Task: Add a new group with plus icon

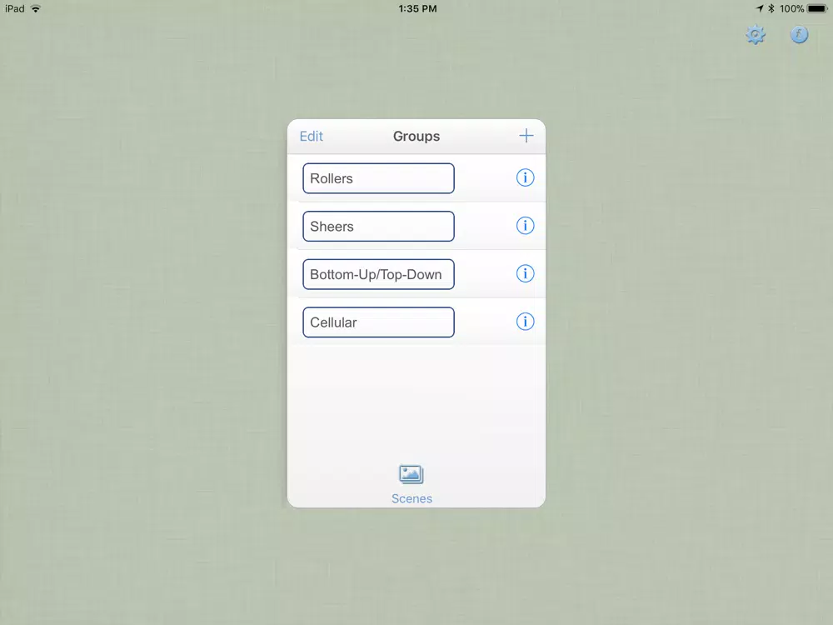Action: pyautogui.click(x=526, y=136)
